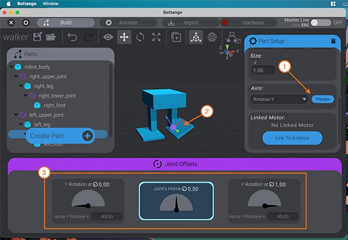The height and width of the screenshot is (240, 348).
Task: Click the save project icon
Action: pos(38,37)
